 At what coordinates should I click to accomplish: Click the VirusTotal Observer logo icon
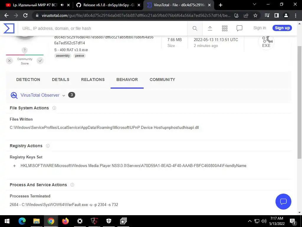[14, 95]
